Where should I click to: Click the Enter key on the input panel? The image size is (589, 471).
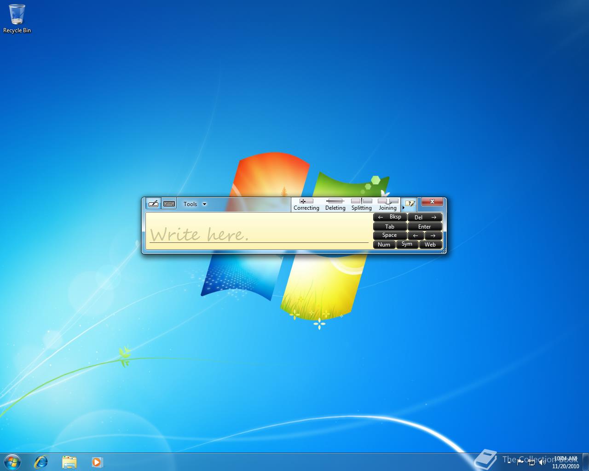pyautogui.click(x=425, y=226)
